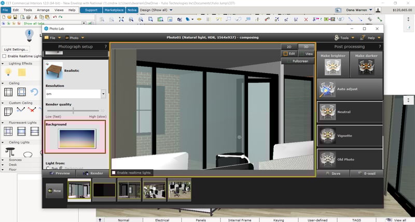Toggle View mode in preview
The width and height of the screenshot is (415, 222).
[306, 54]
